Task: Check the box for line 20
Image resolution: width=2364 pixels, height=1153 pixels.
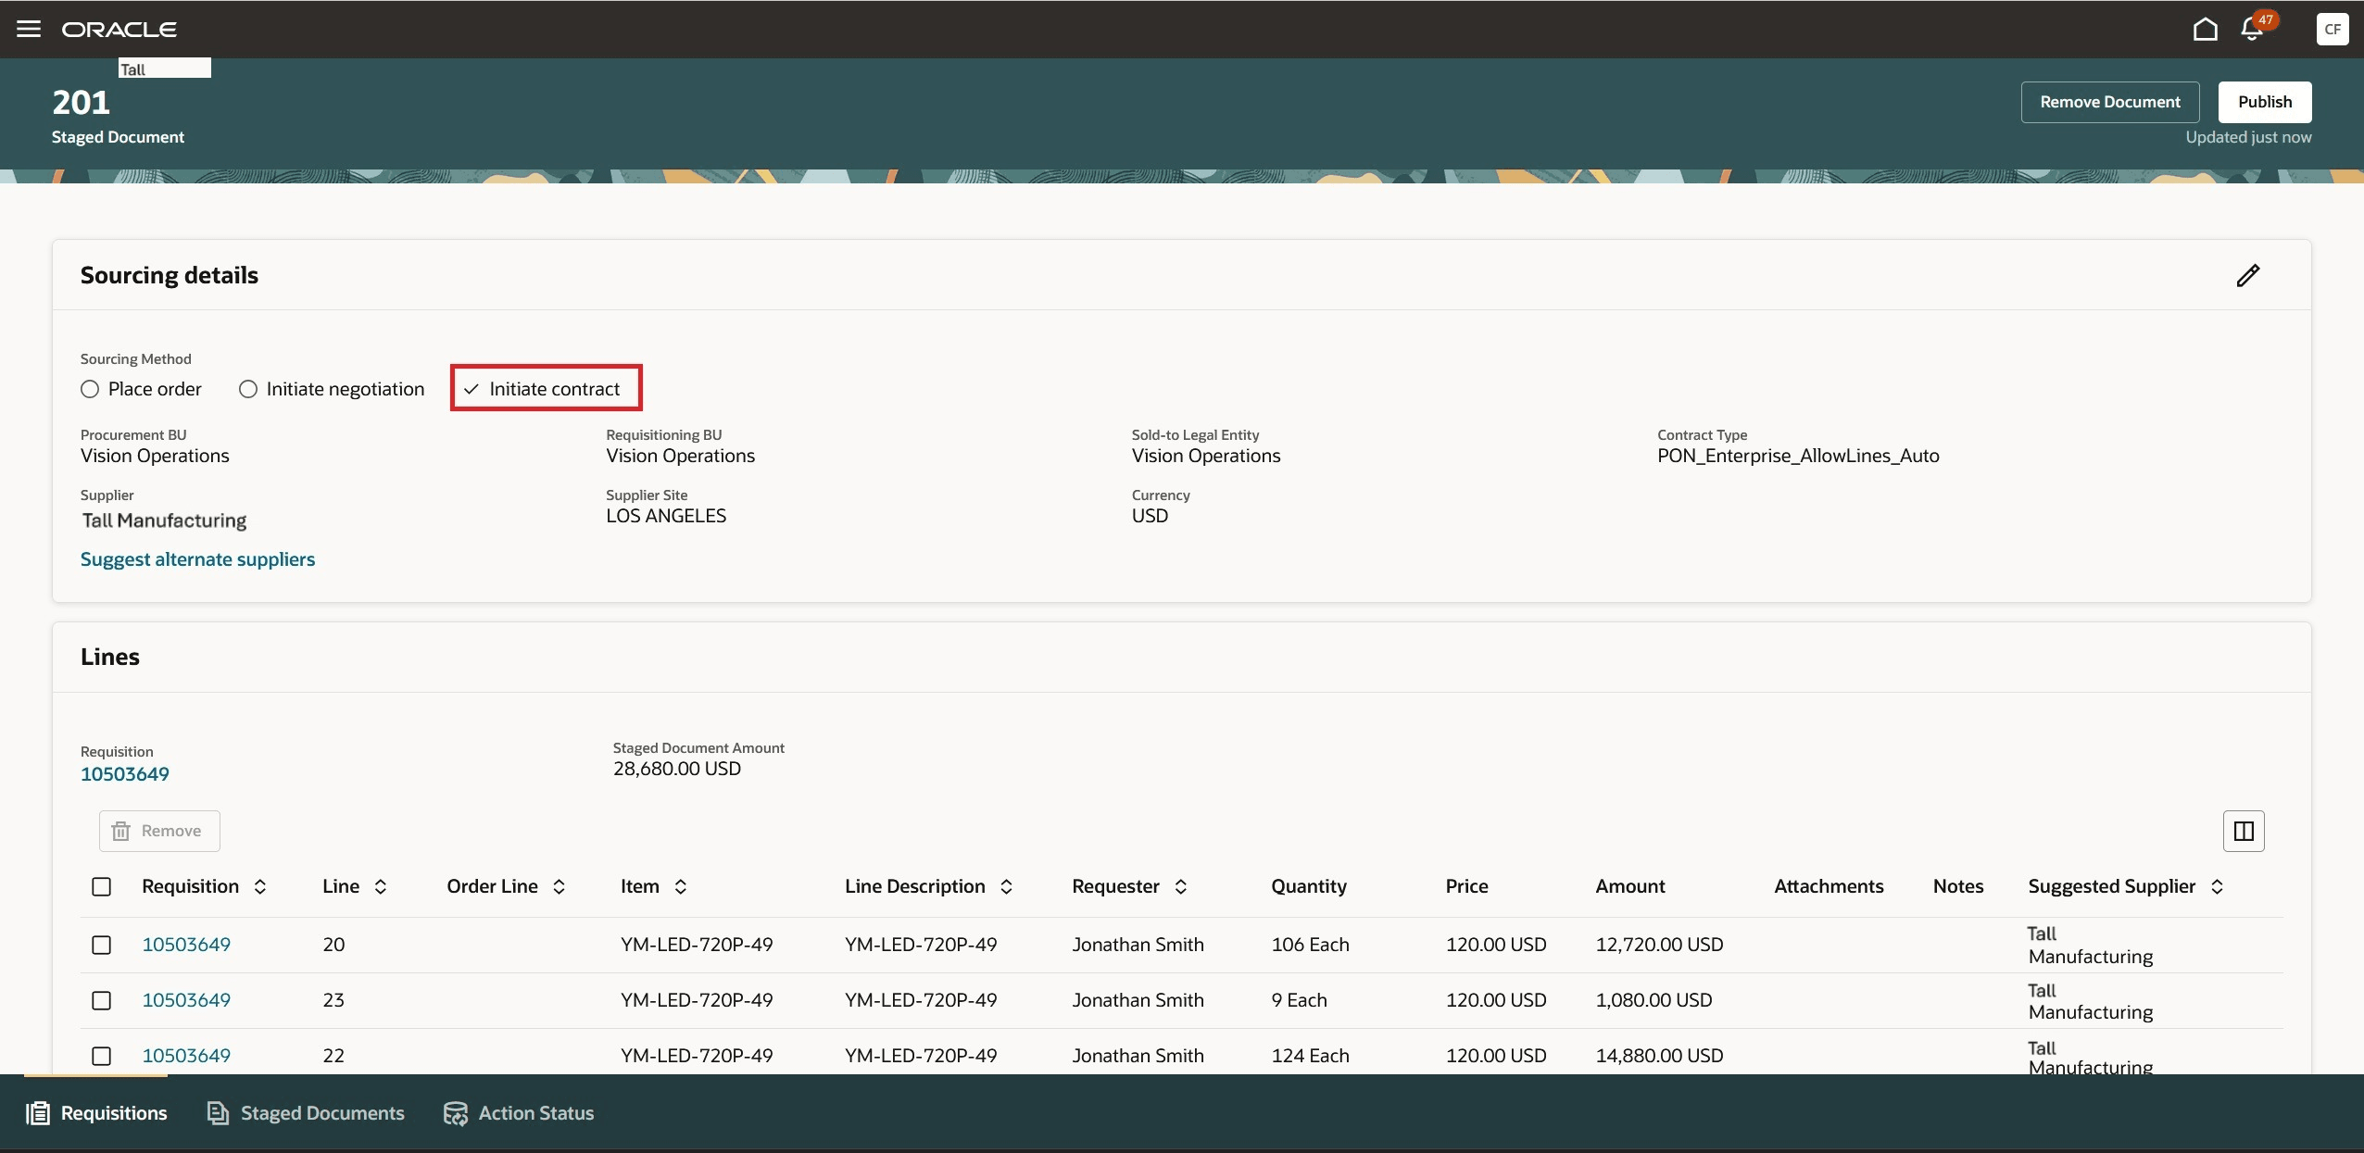Action: (x=102, y=945)
